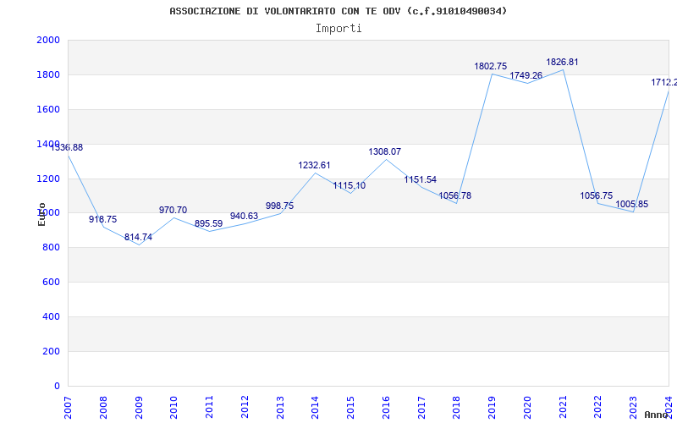Click the x-axis year 2008

[x=103, y=408]
